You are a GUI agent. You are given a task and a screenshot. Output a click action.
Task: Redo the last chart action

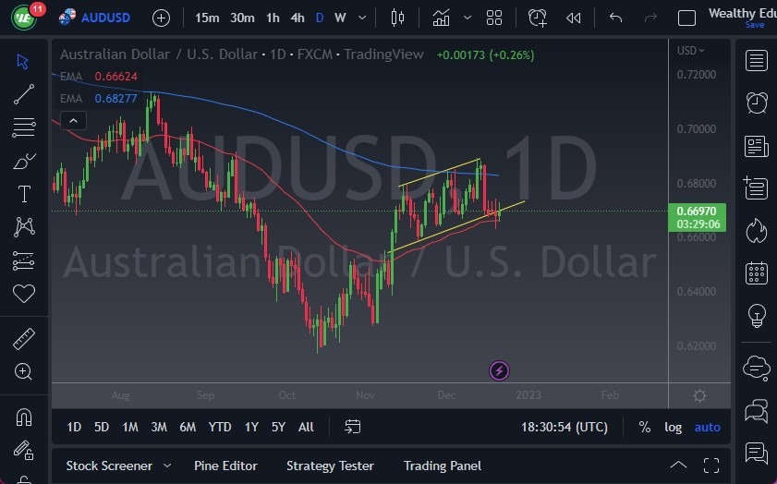(650, 18)
